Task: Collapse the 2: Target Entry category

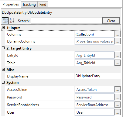Action: [x=3, y=48]
